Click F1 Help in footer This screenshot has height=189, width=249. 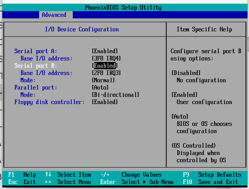point(22,175)
